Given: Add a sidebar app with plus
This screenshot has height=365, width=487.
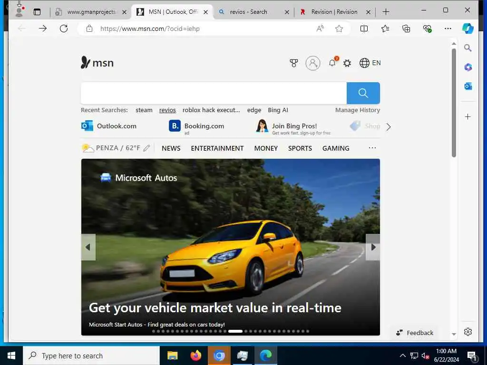Looking at the screenshot, I should coord(468,117).
